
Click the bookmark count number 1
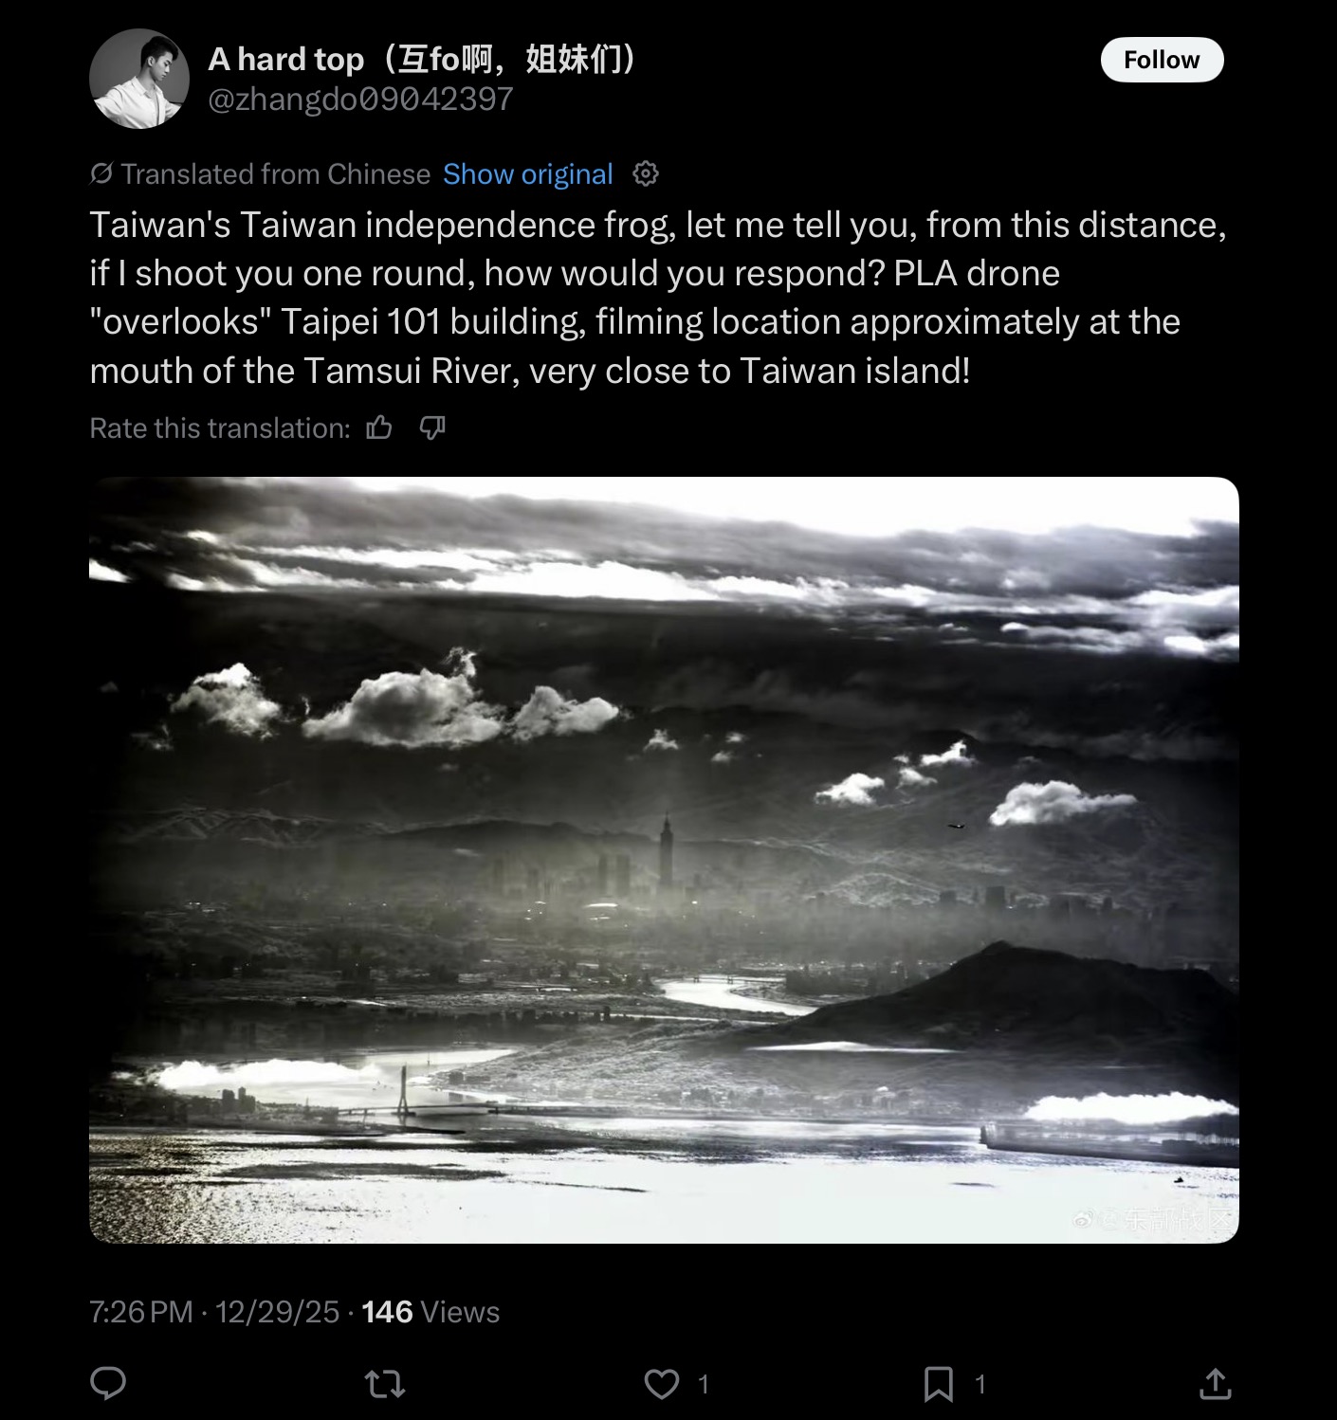pos(980,1385)
